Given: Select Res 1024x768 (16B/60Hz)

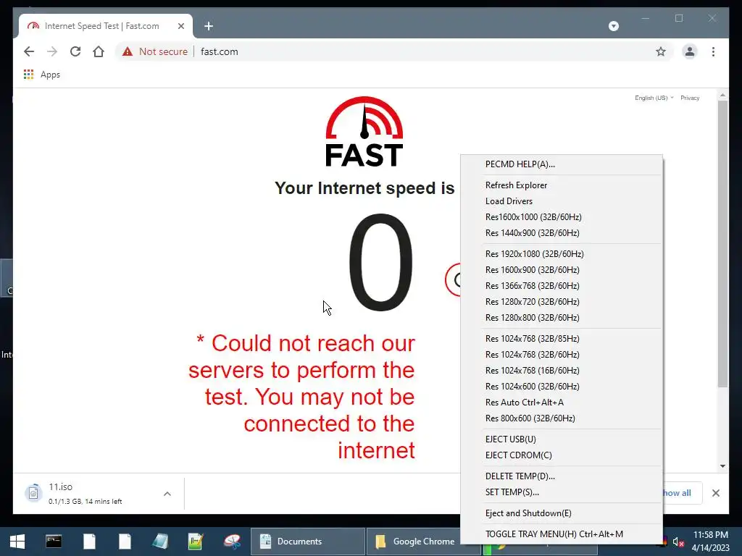Looking at the screenshot, I should [x=562, y=370].
